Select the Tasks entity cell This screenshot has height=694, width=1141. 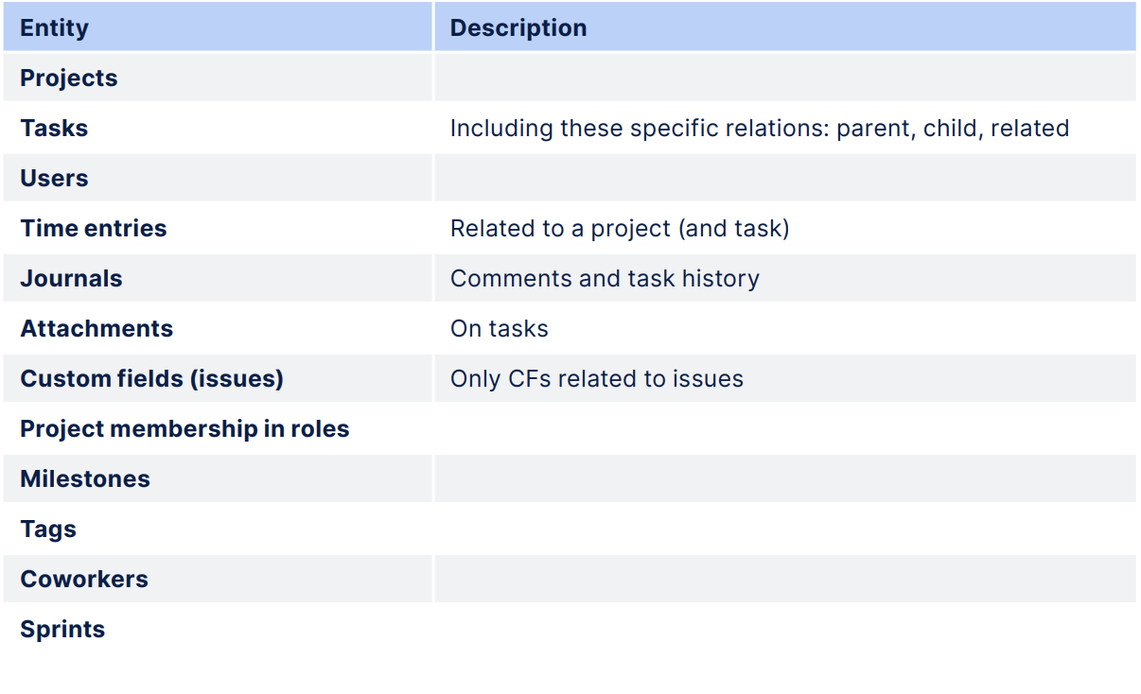click(54, 129)
